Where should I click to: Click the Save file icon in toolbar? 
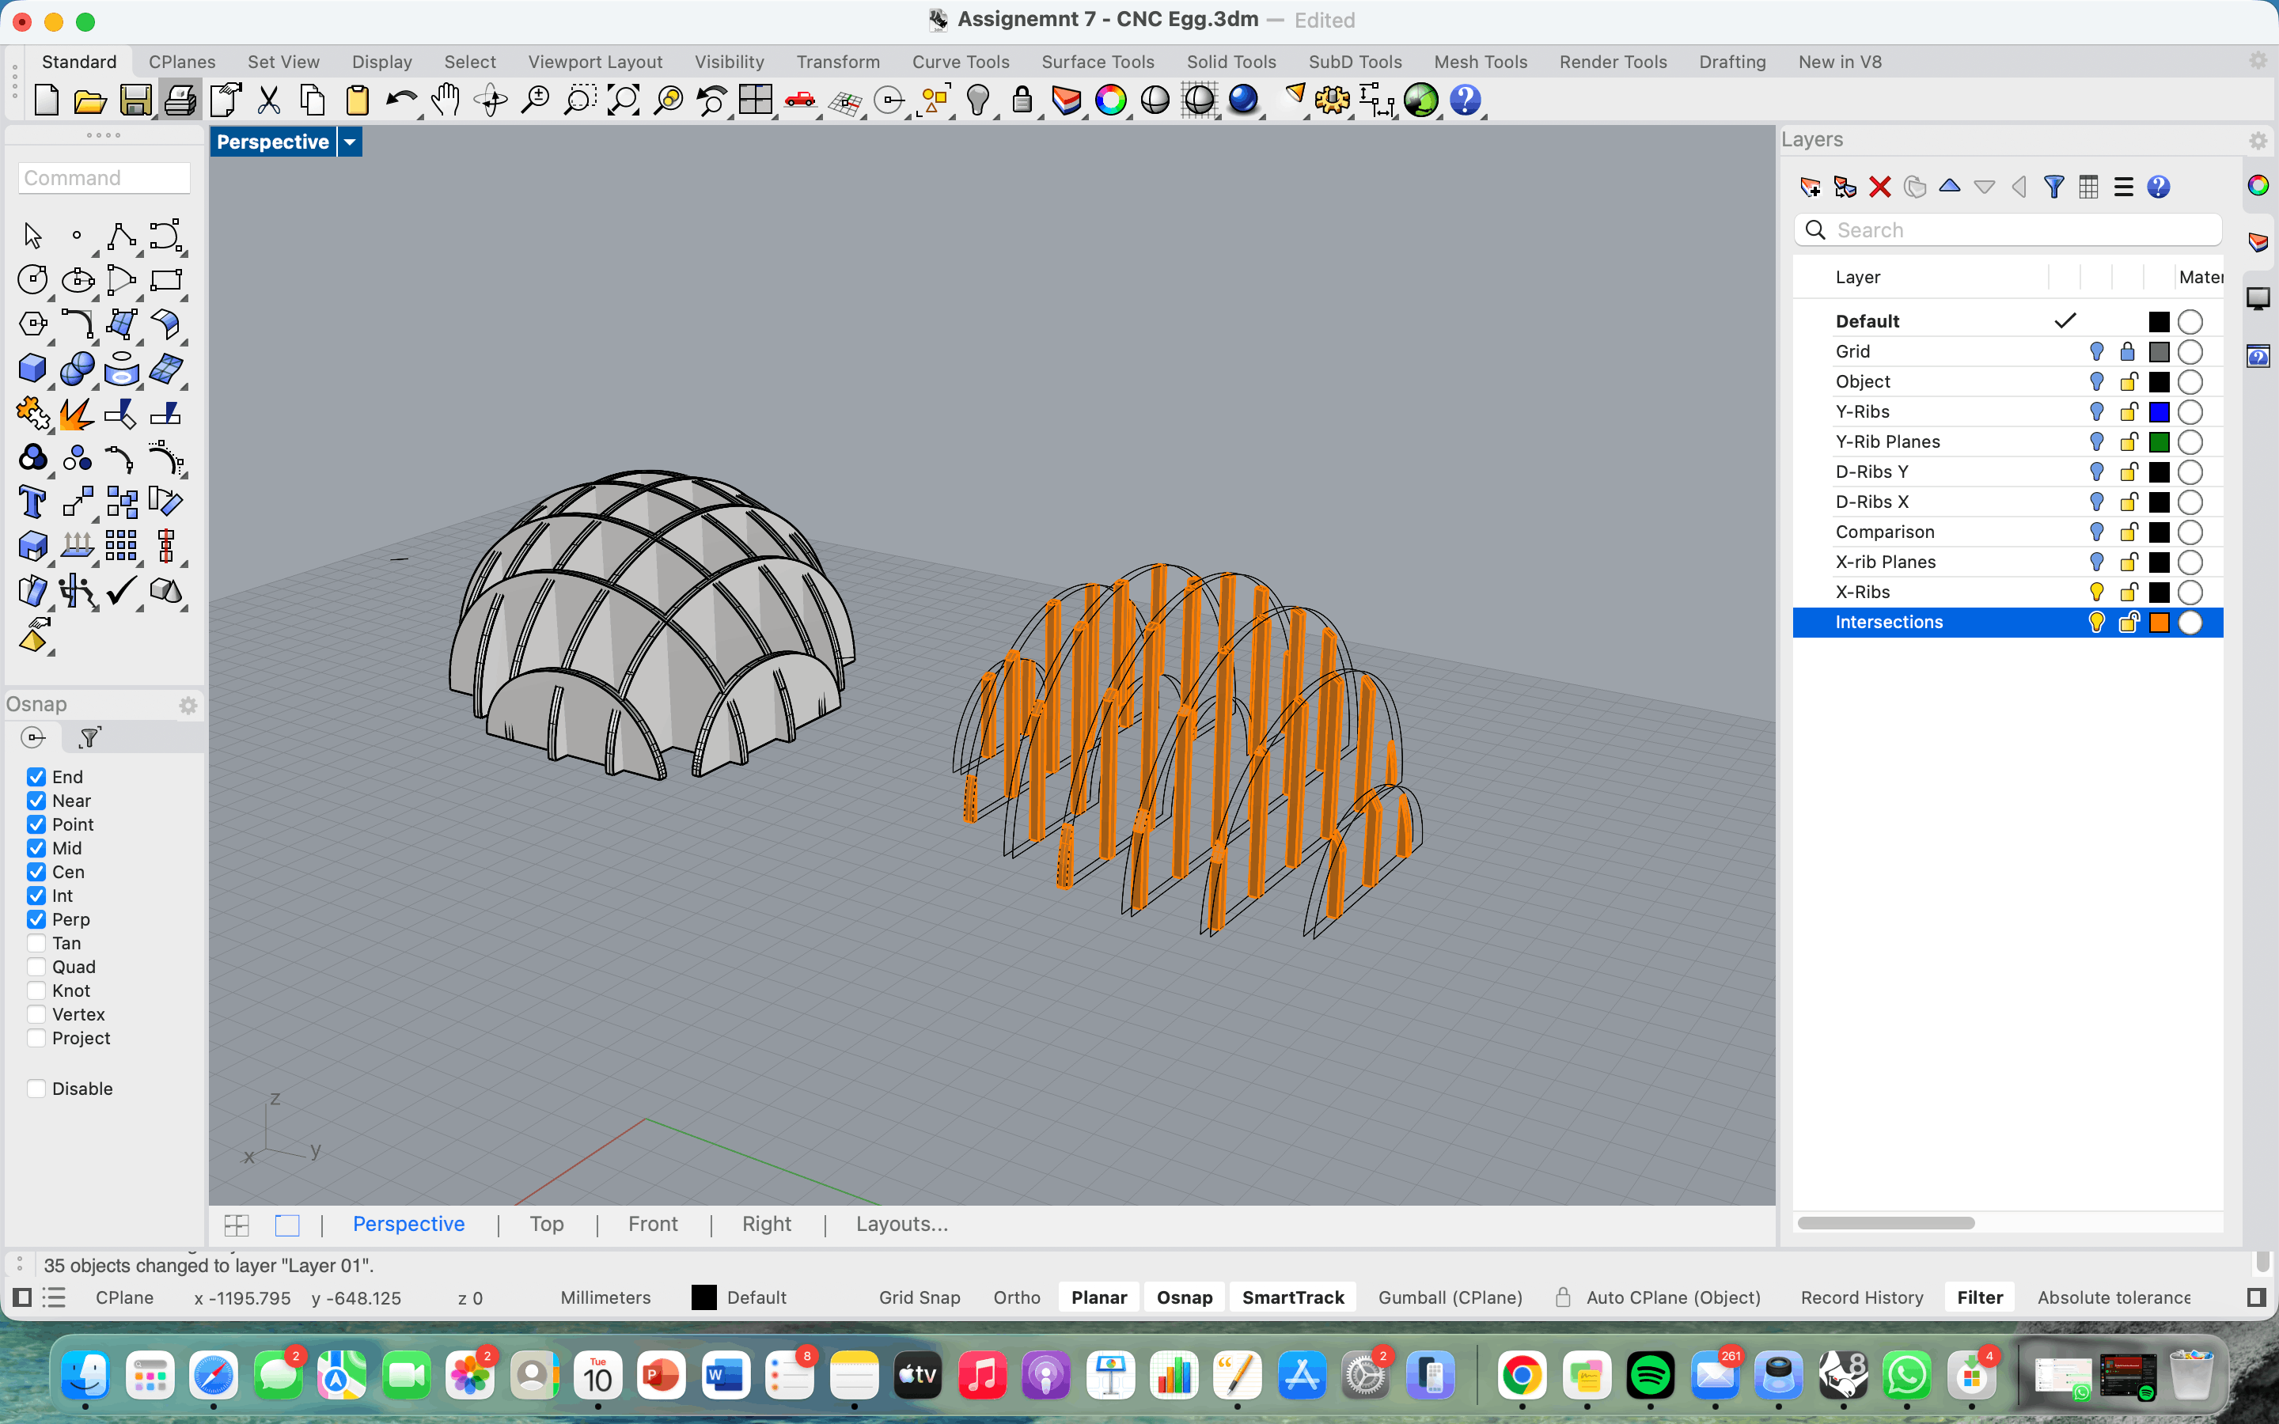pyautogui.click(x=135, y=100)
